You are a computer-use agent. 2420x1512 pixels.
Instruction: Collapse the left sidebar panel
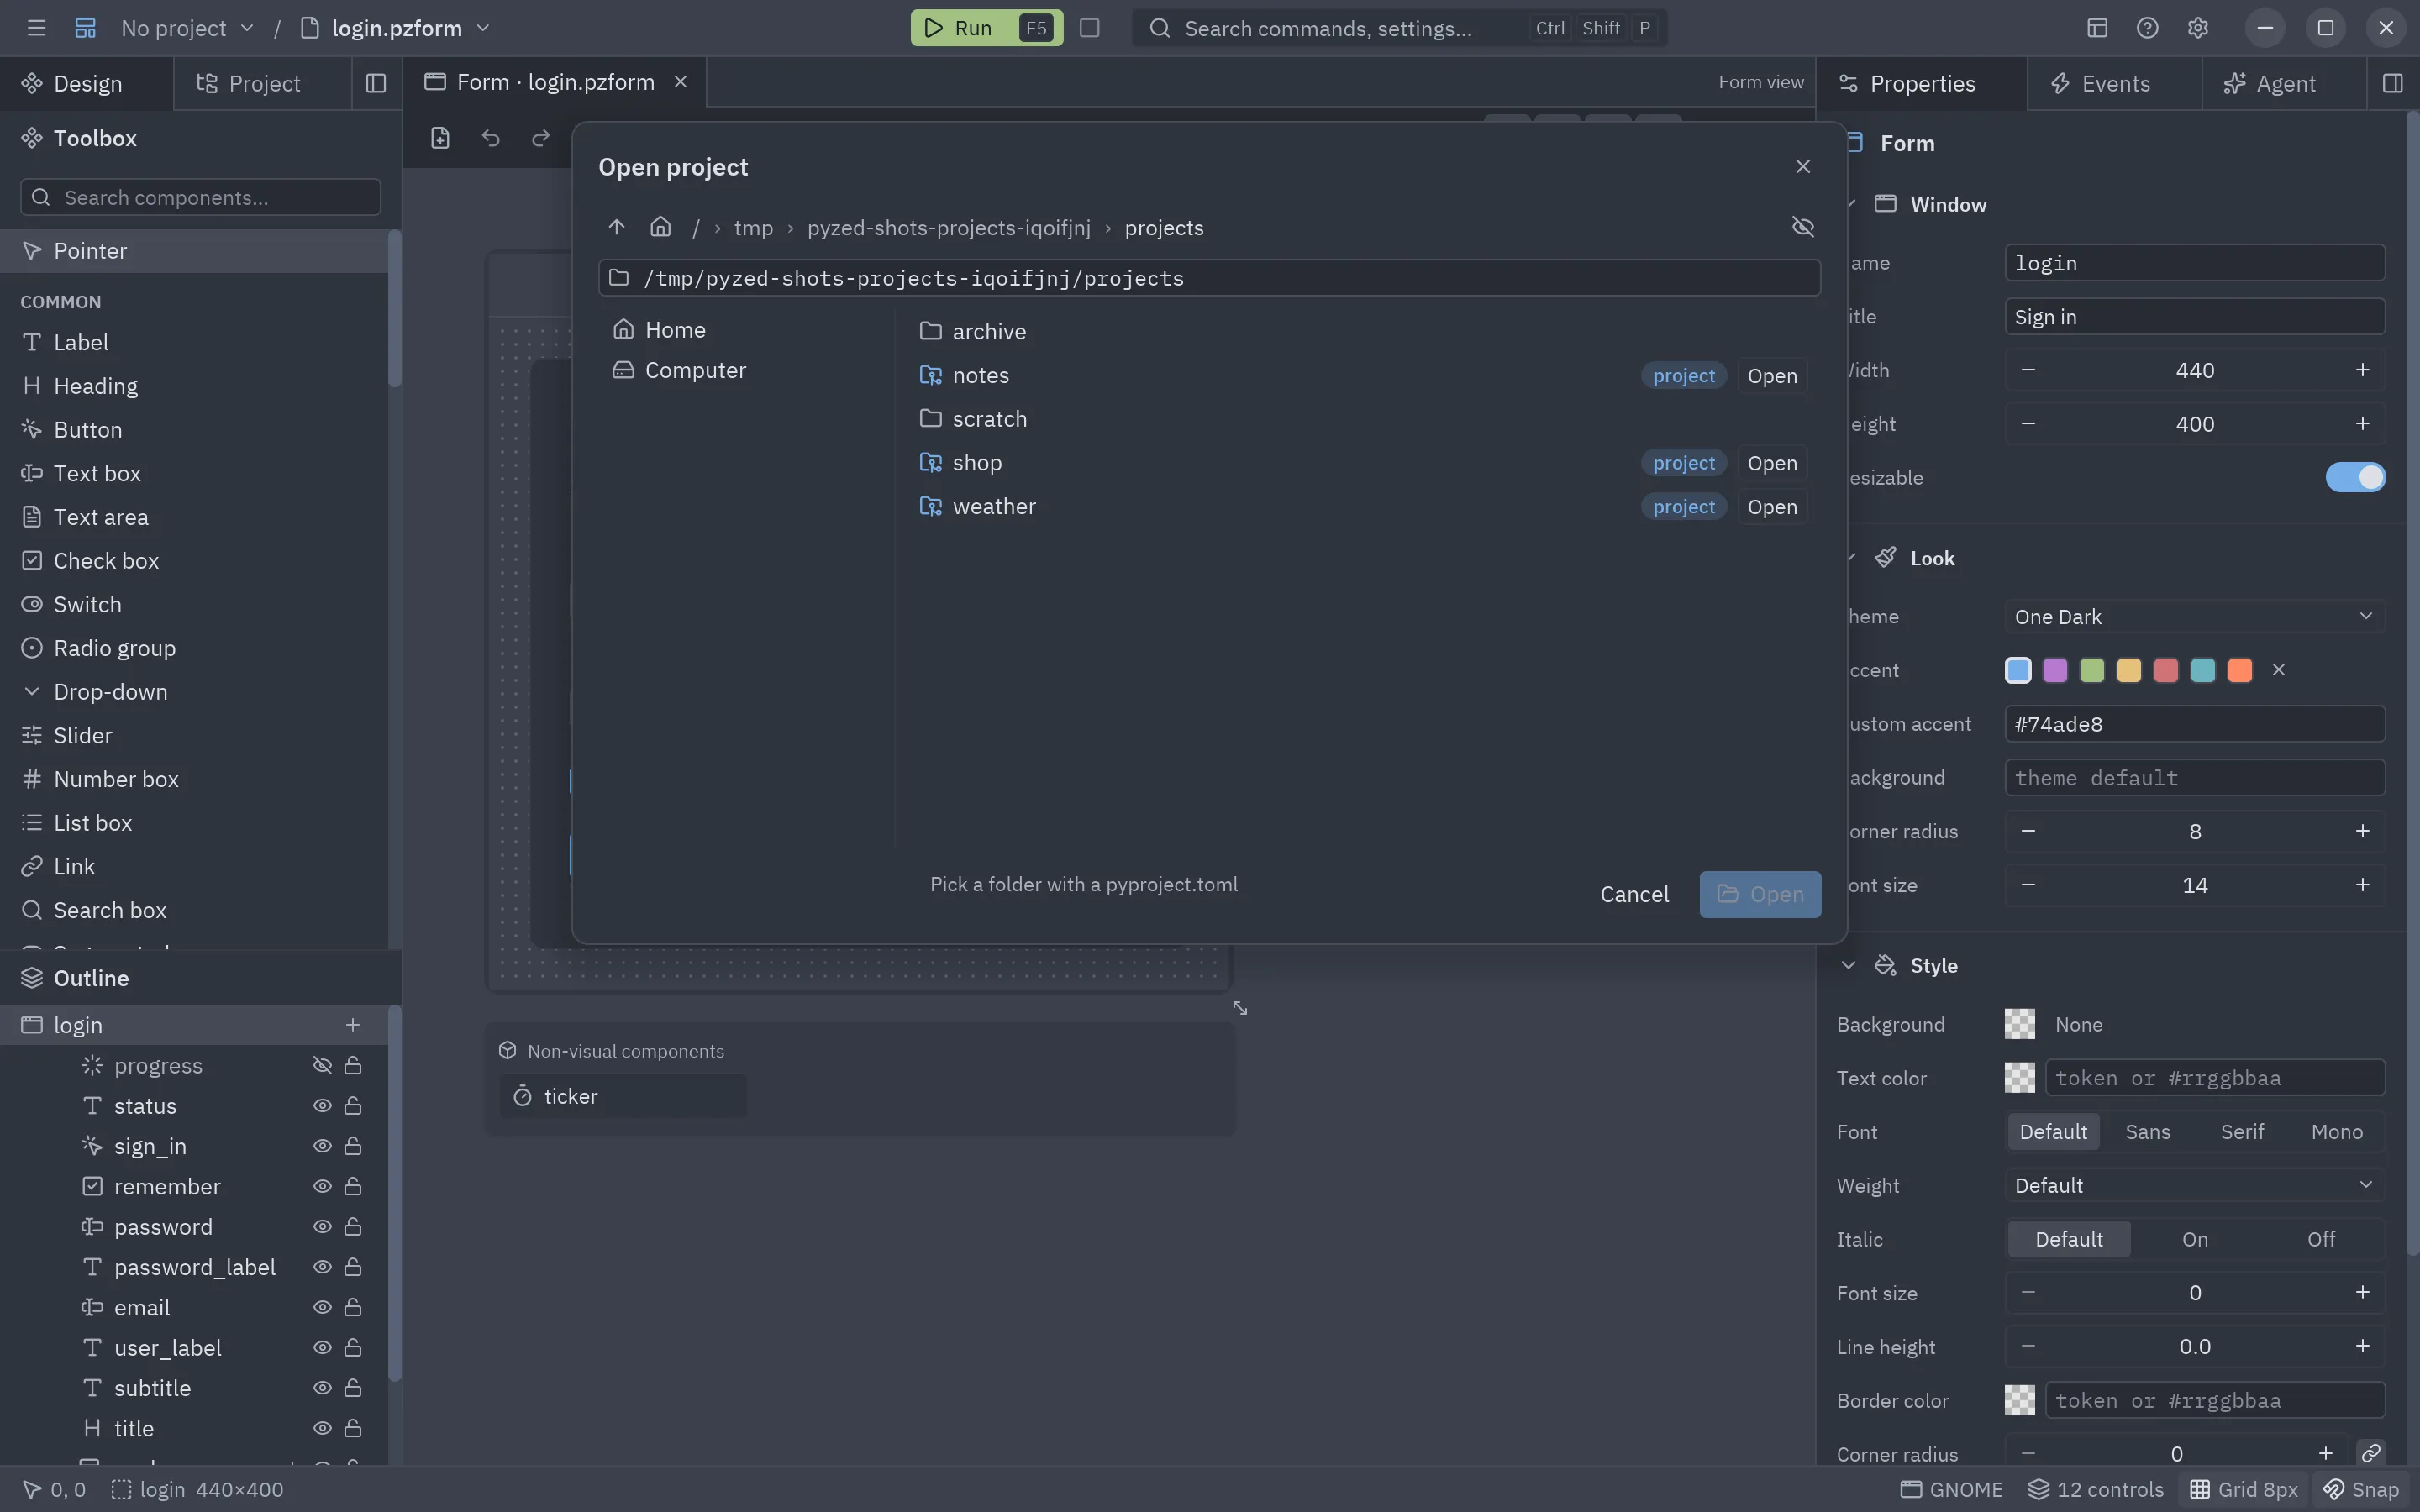[x=376, y=83]
